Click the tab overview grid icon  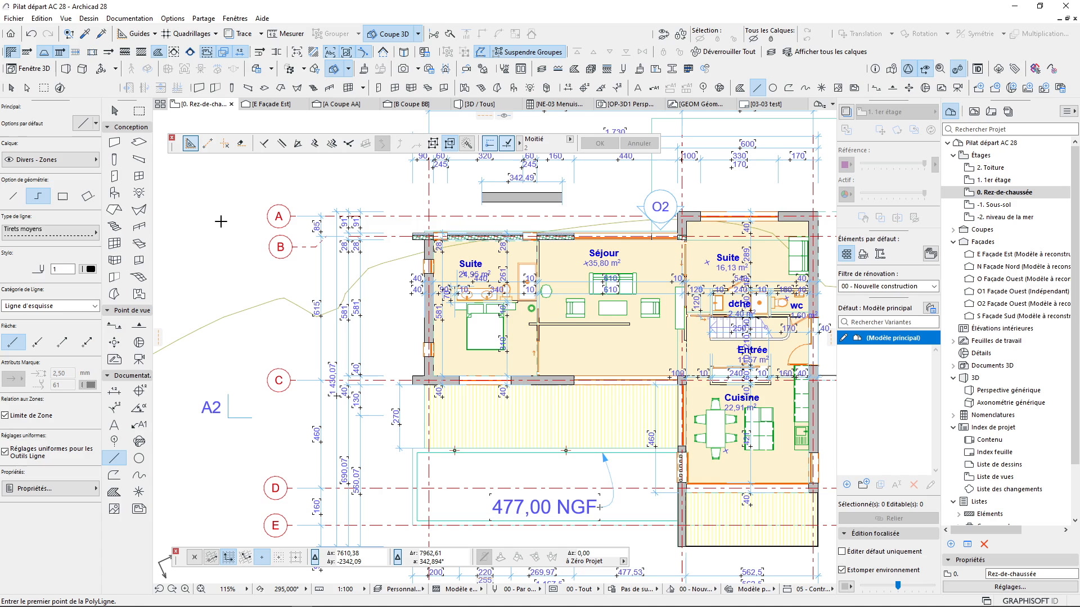(160, 104)
